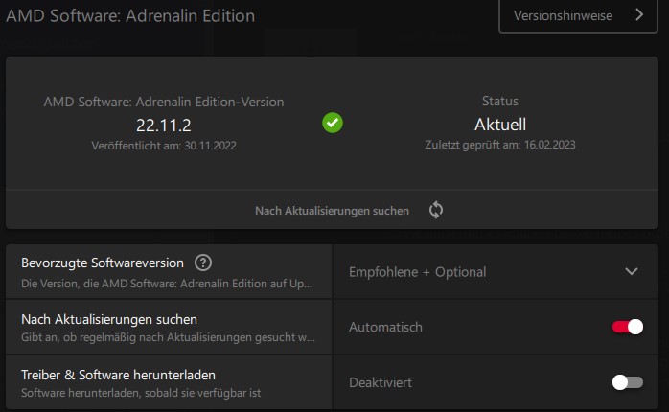This screenshot has height=412, width=669.
Task: Select the 'Treiber & Software herunterladen' row label
Action: point(118,374)
